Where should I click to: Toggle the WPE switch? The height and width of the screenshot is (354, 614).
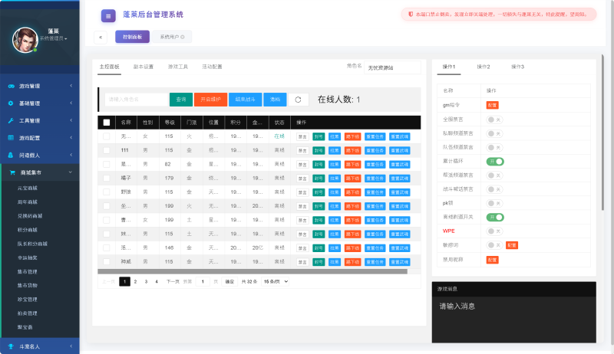494,231
